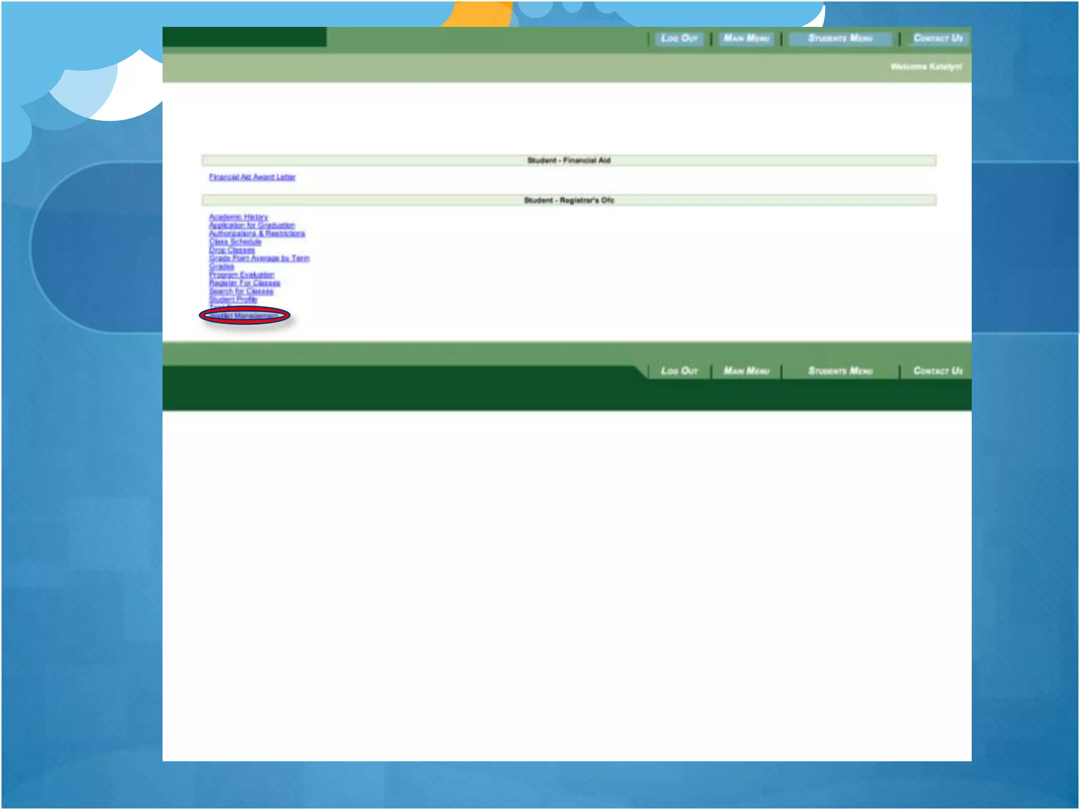This screenshot has width=1080, height=810.
Task: Click Log Out in top navigation
Action: (x=679, y=38)
